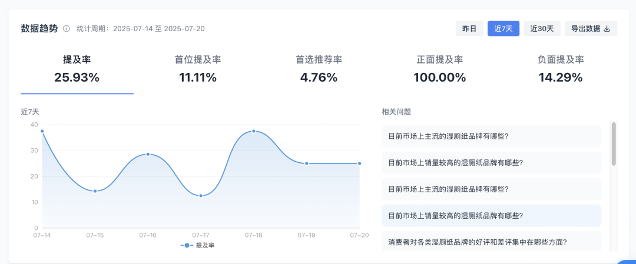
Task: Click the info icon next to 数据趋势
Action: 67,29
